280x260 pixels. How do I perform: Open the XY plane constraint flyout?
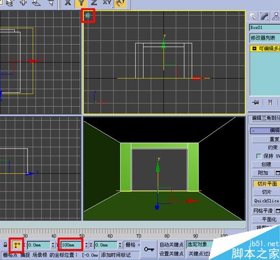click(x=107, y=3)
